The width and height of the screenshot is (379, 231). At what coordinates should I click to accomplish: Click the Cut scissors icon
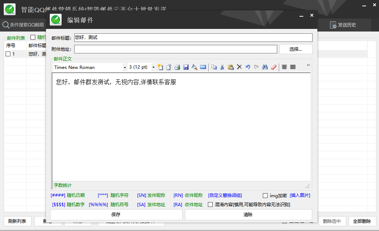tap(222, 67)
